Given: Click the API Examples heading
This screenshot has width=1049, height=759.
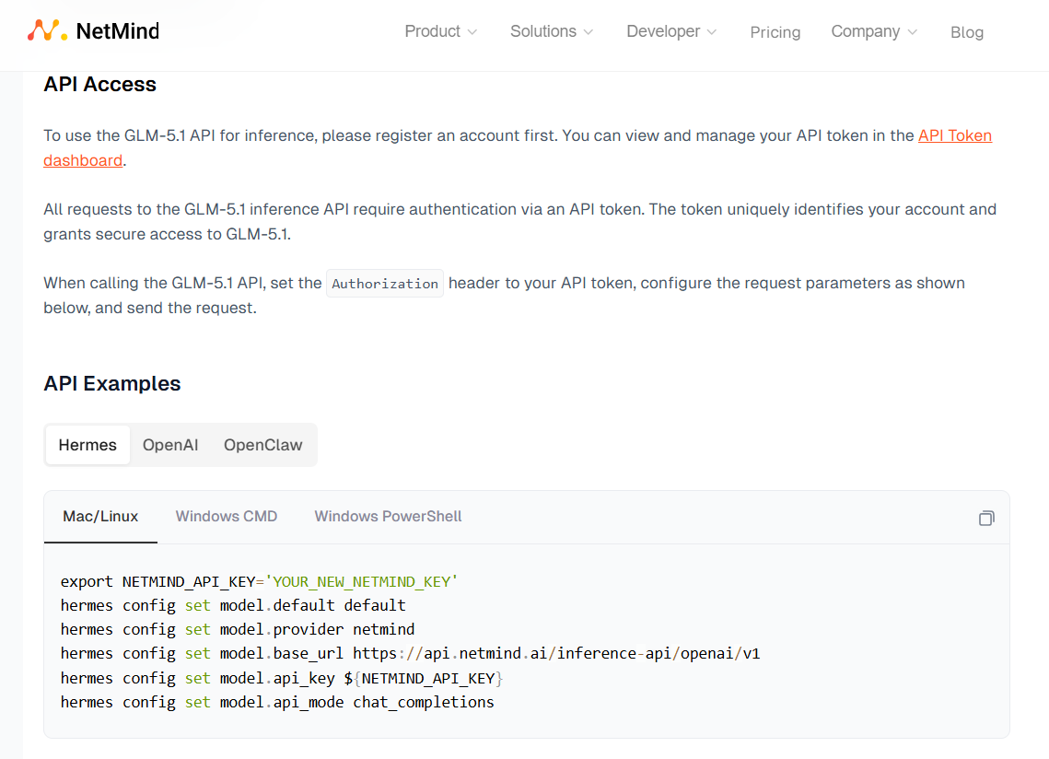Looking at the screenshot, I should point(111,383).
